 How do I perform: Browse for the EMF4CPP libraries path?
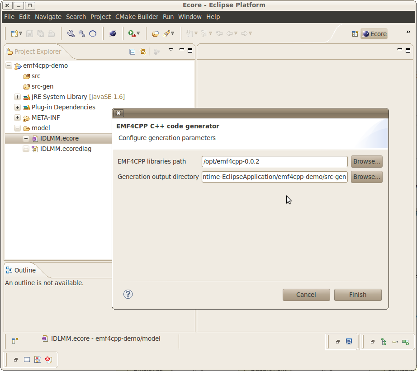click(367, 162)
